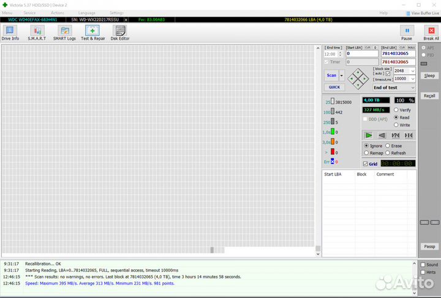Select the Refresh radio button
Screen dimensions: 441x298
[x=388, y=153]
